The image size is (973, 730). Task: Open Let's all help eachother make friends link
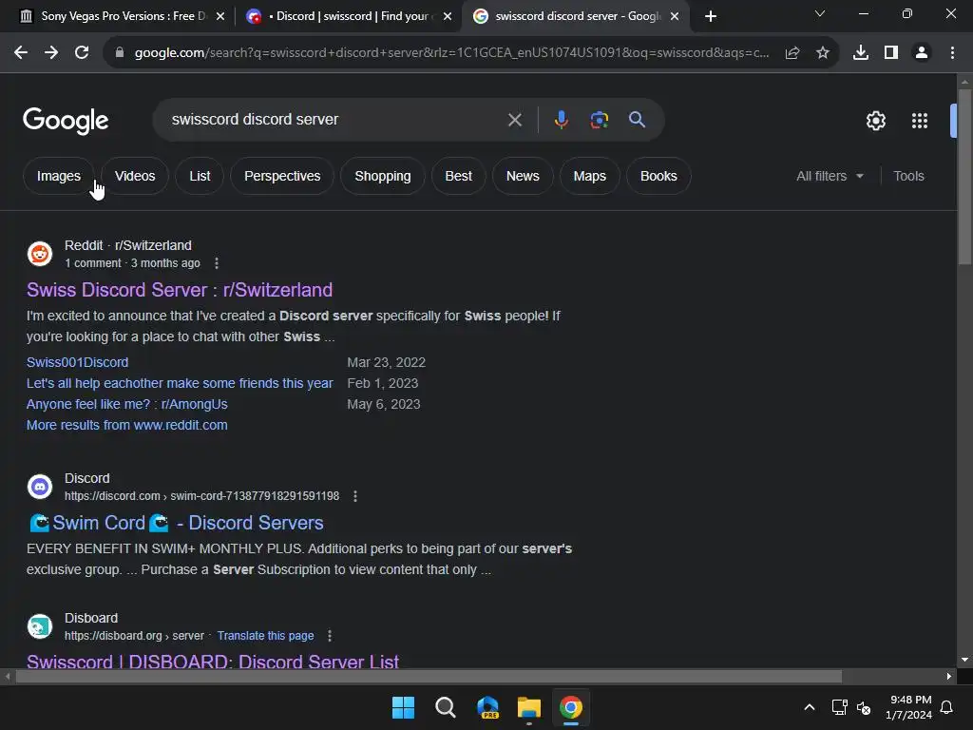point(180,384)
